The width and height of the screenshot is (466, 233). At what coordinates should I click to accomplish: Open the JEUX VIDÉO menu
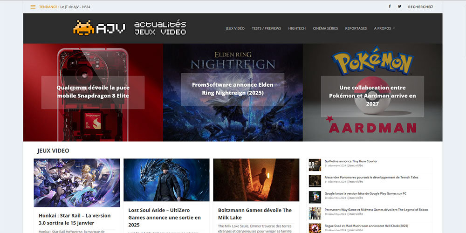(x=235, y=28)
